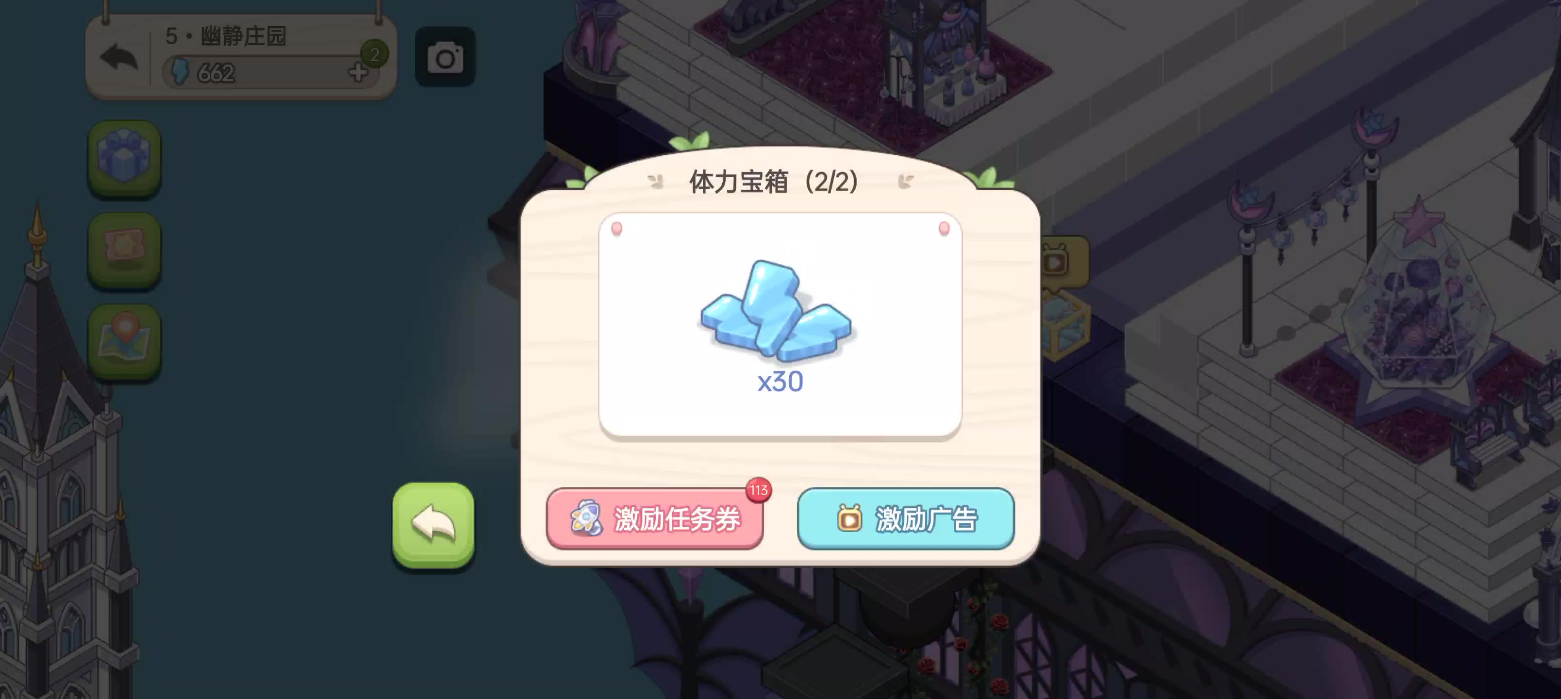
Task: Click the blue energy crystals reward
Action: [776, 310]
